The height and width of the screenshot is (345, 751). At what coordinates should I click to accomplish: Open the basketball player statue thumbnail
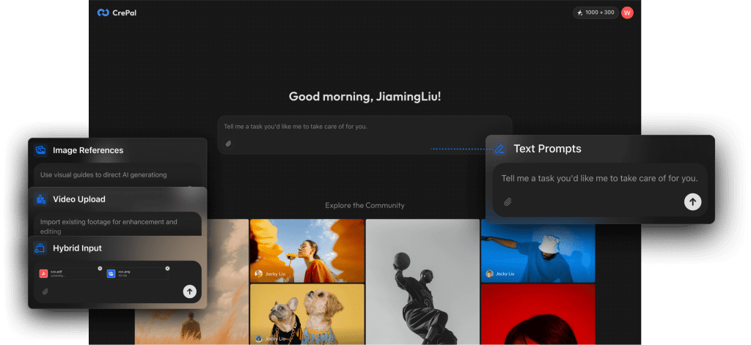(x=422, y=282)
